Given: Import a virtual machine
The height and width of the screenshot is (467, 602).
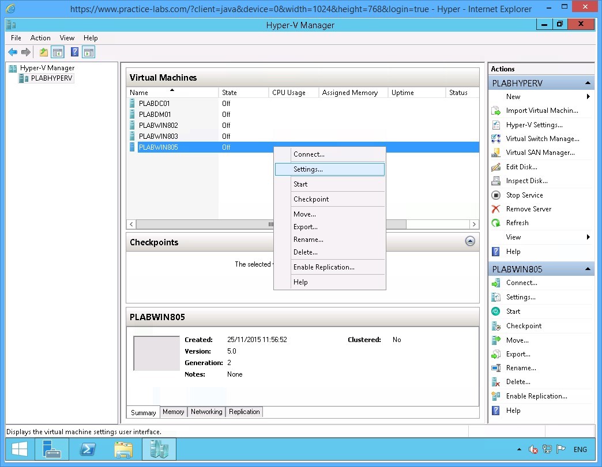Looking at the screenshot, I should (544, 111).
